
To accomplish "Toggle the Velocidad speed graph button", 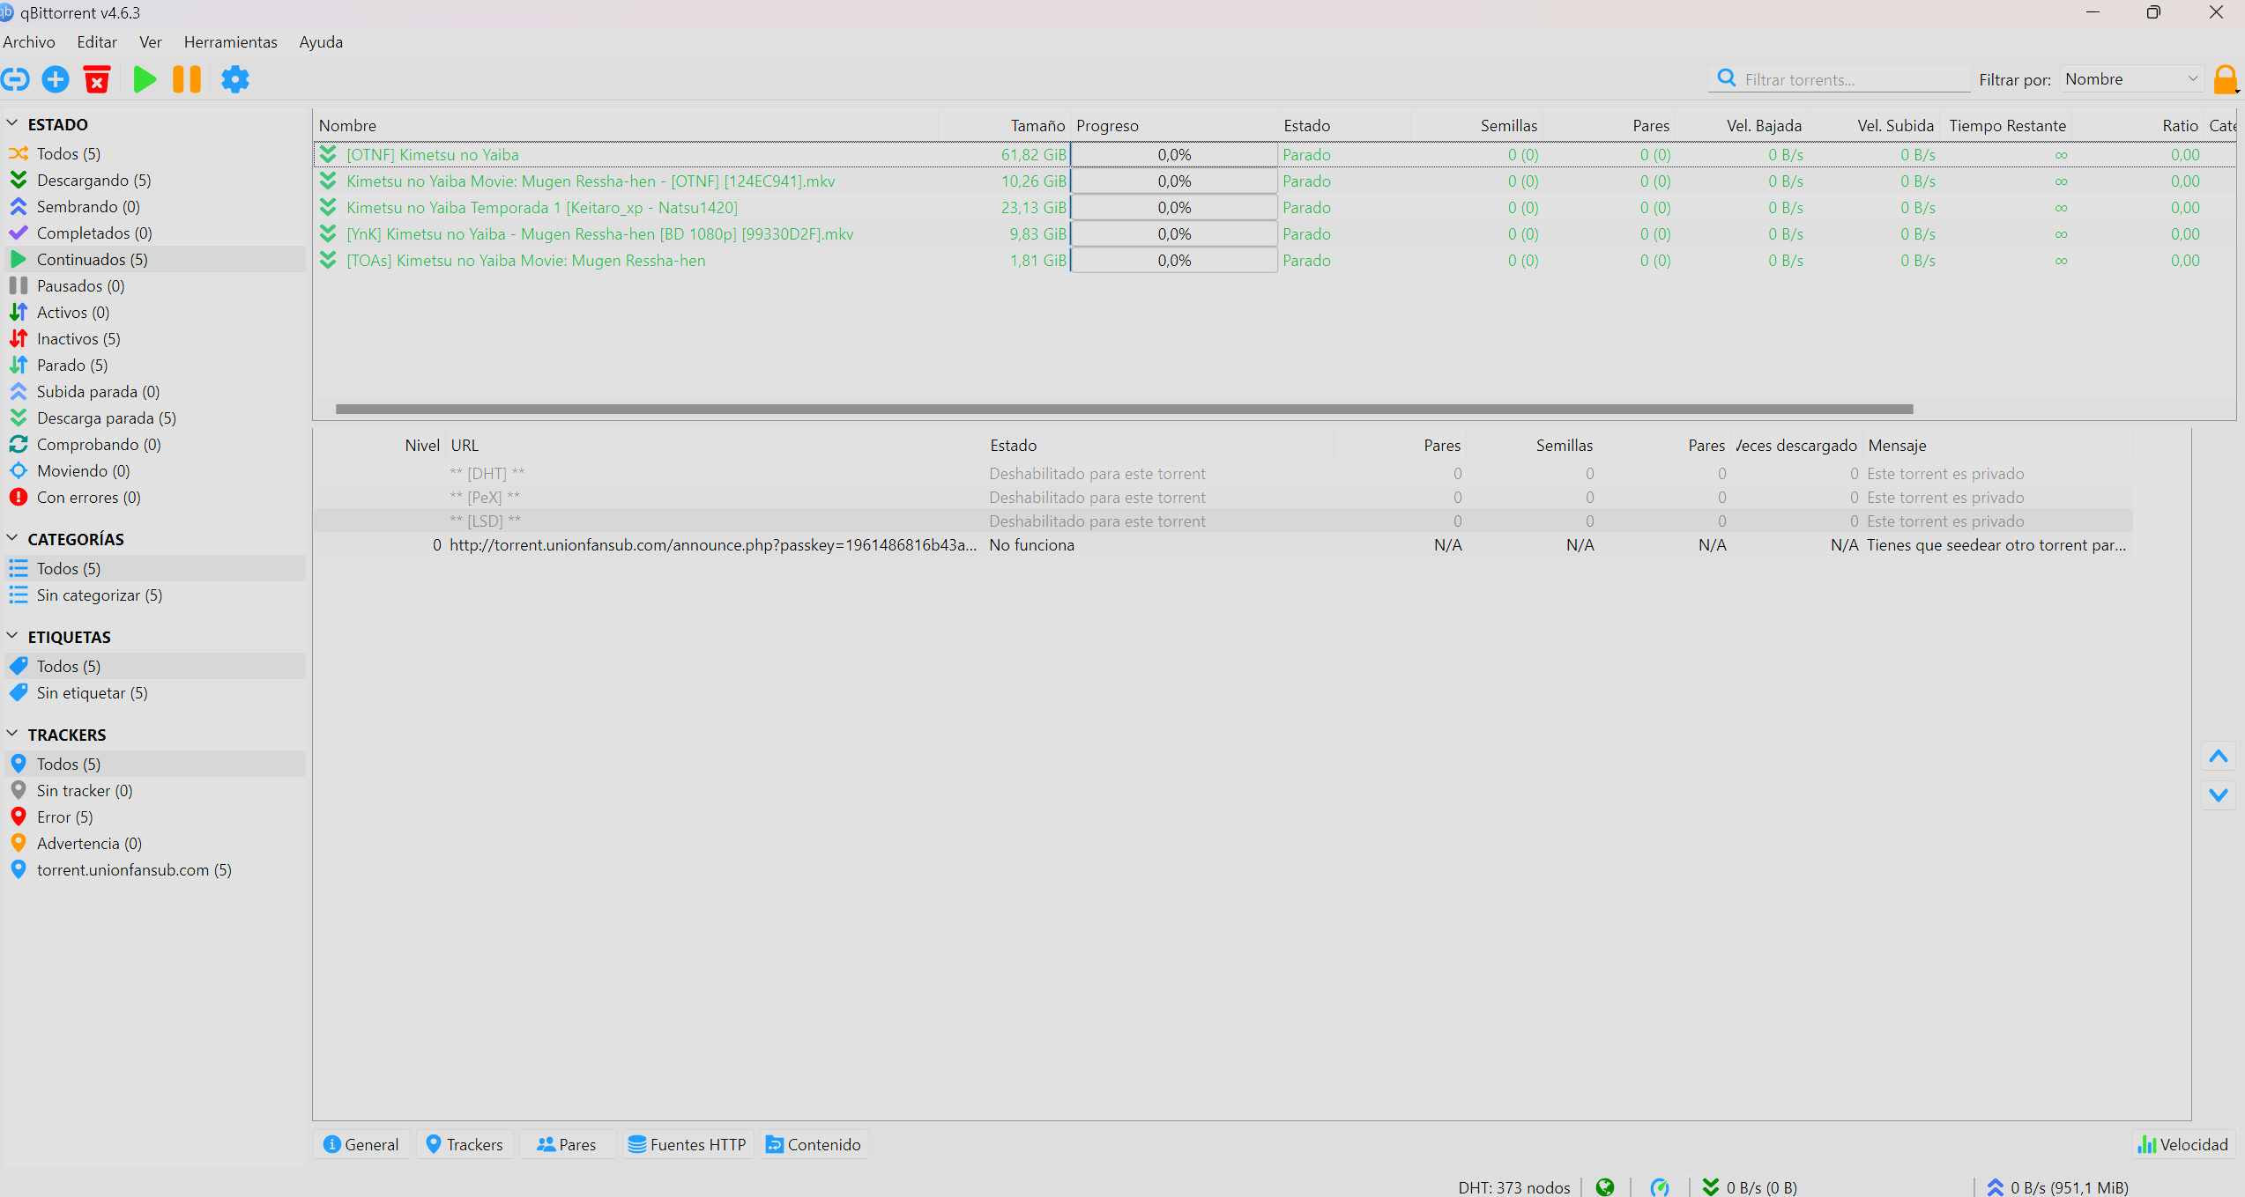I will click(2183, 1144).
